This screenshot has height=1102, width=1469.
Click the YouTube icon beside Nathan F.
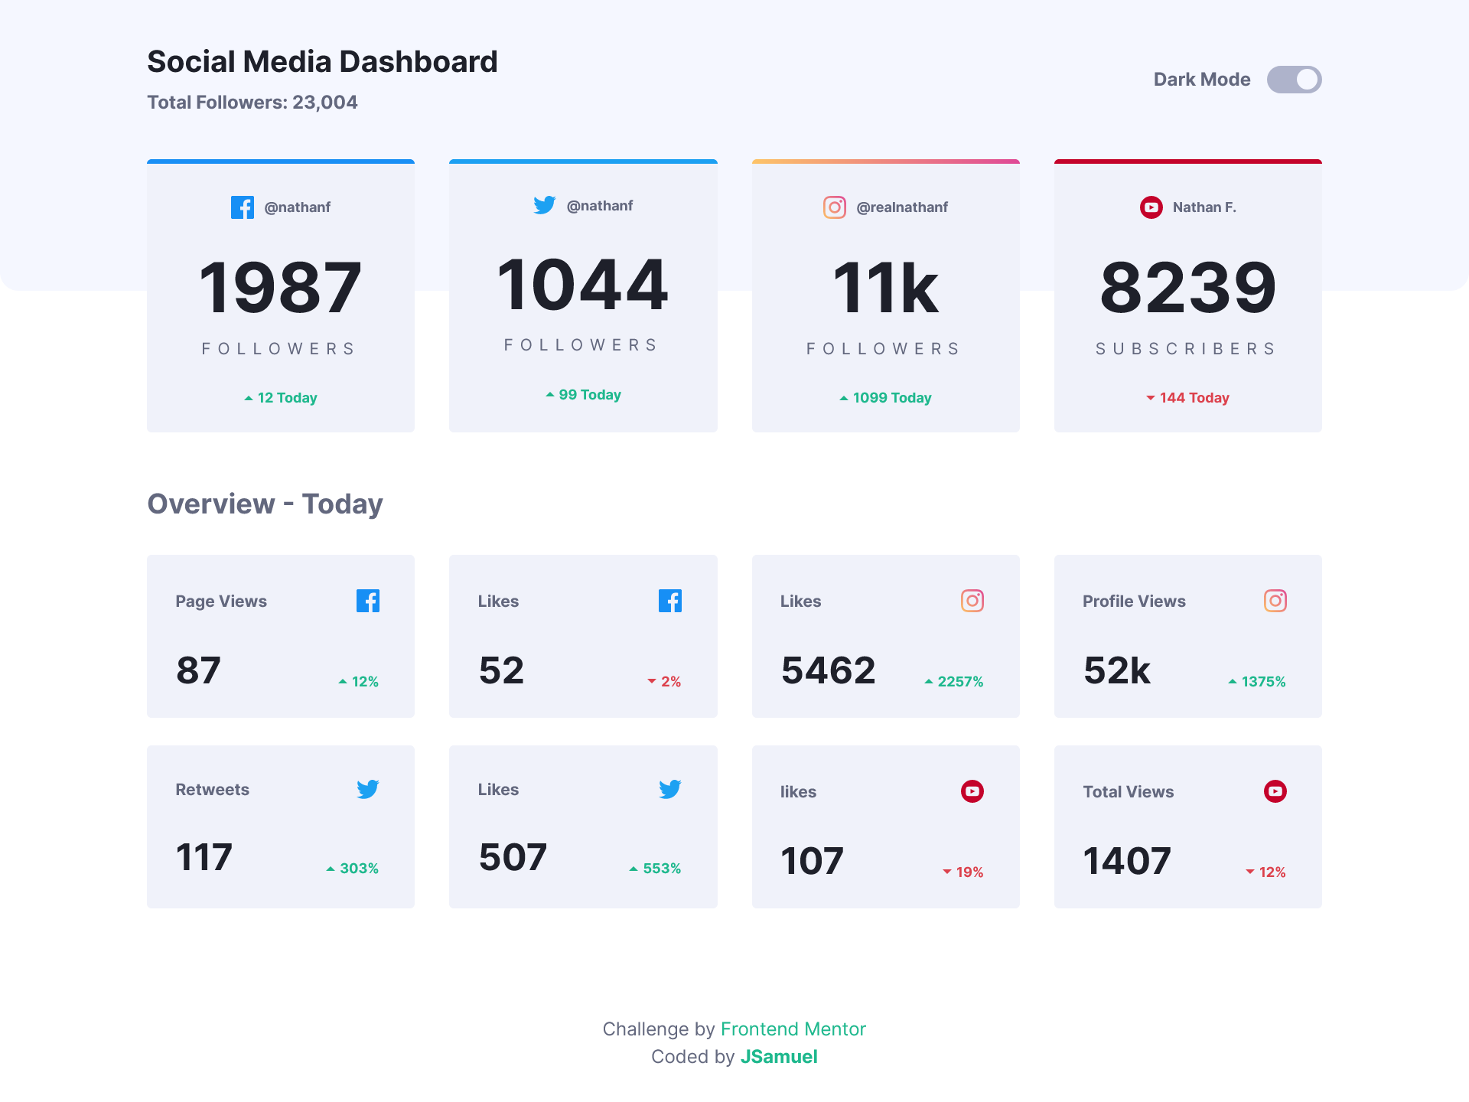pyautogui.click(x=1151, y=207)
